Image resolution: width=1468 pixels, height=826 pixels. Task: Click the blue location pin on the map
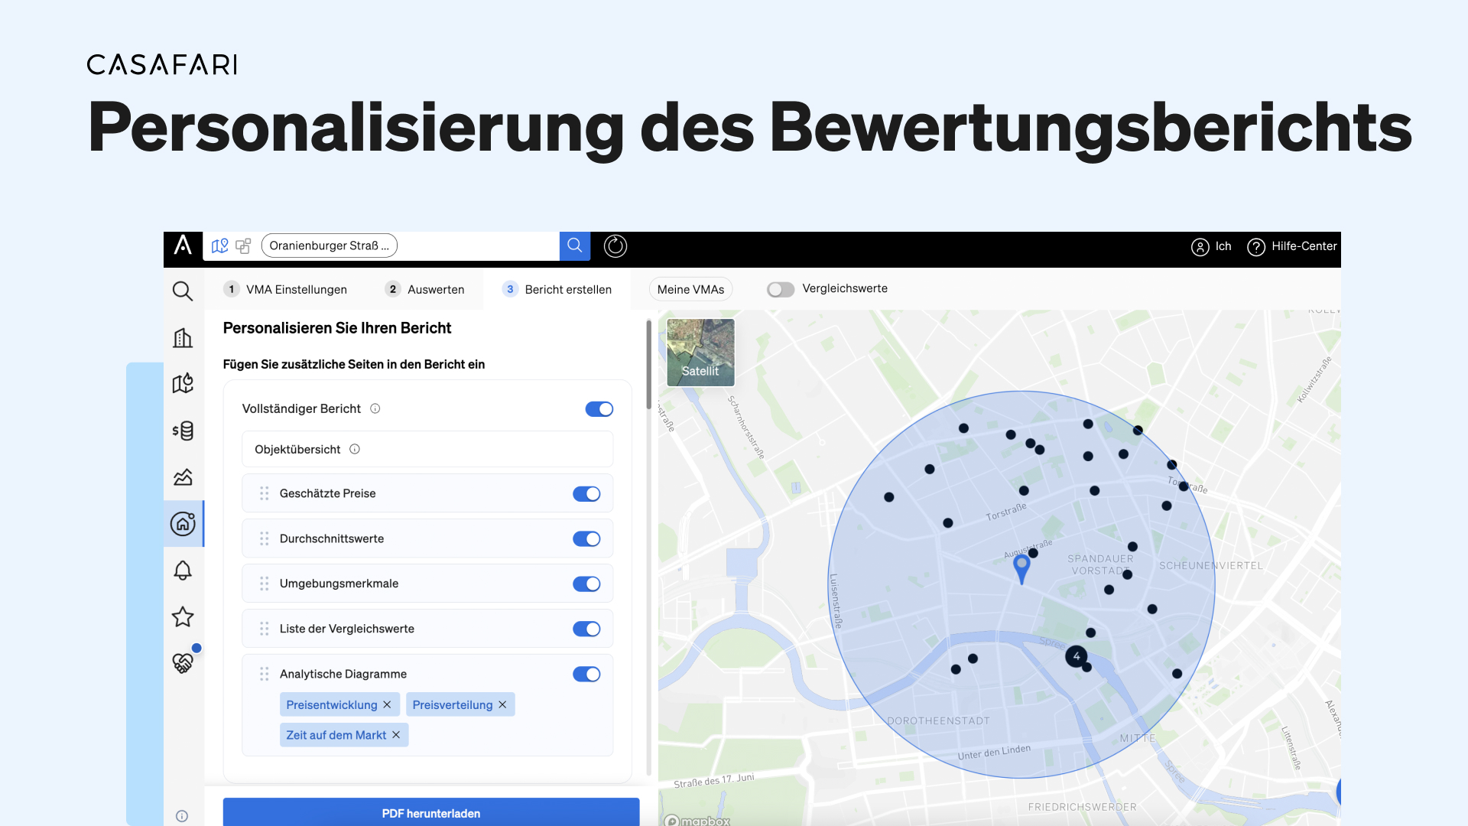pyautogui.click(x=1021, y=569)
